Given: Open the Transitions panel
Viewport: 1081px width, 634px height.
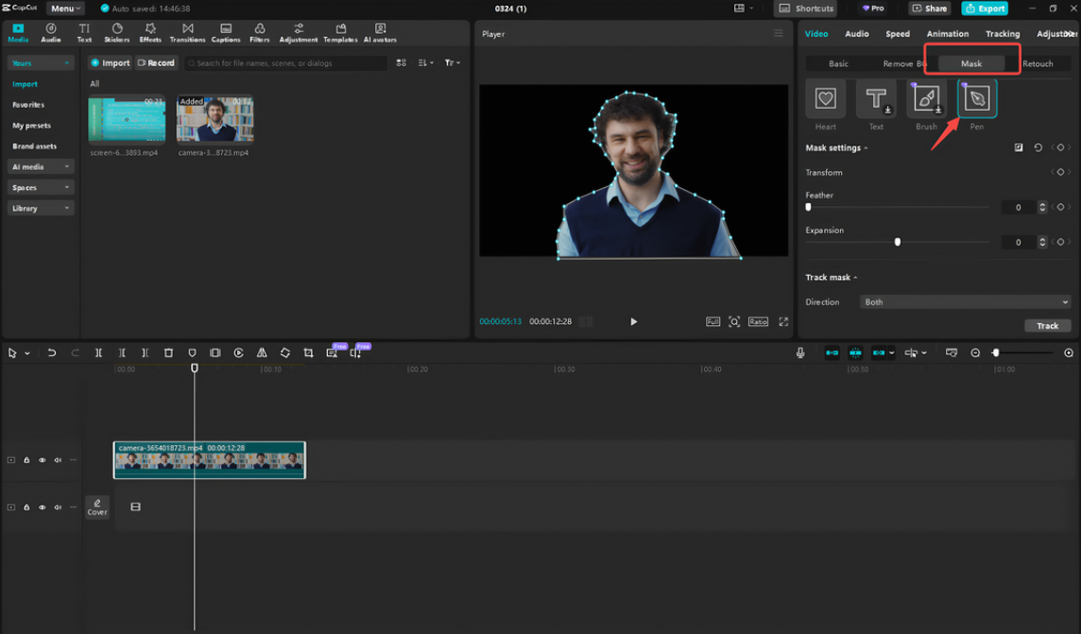Looking at the screenshot, I should pyautogui.click(x=187, y=33).
